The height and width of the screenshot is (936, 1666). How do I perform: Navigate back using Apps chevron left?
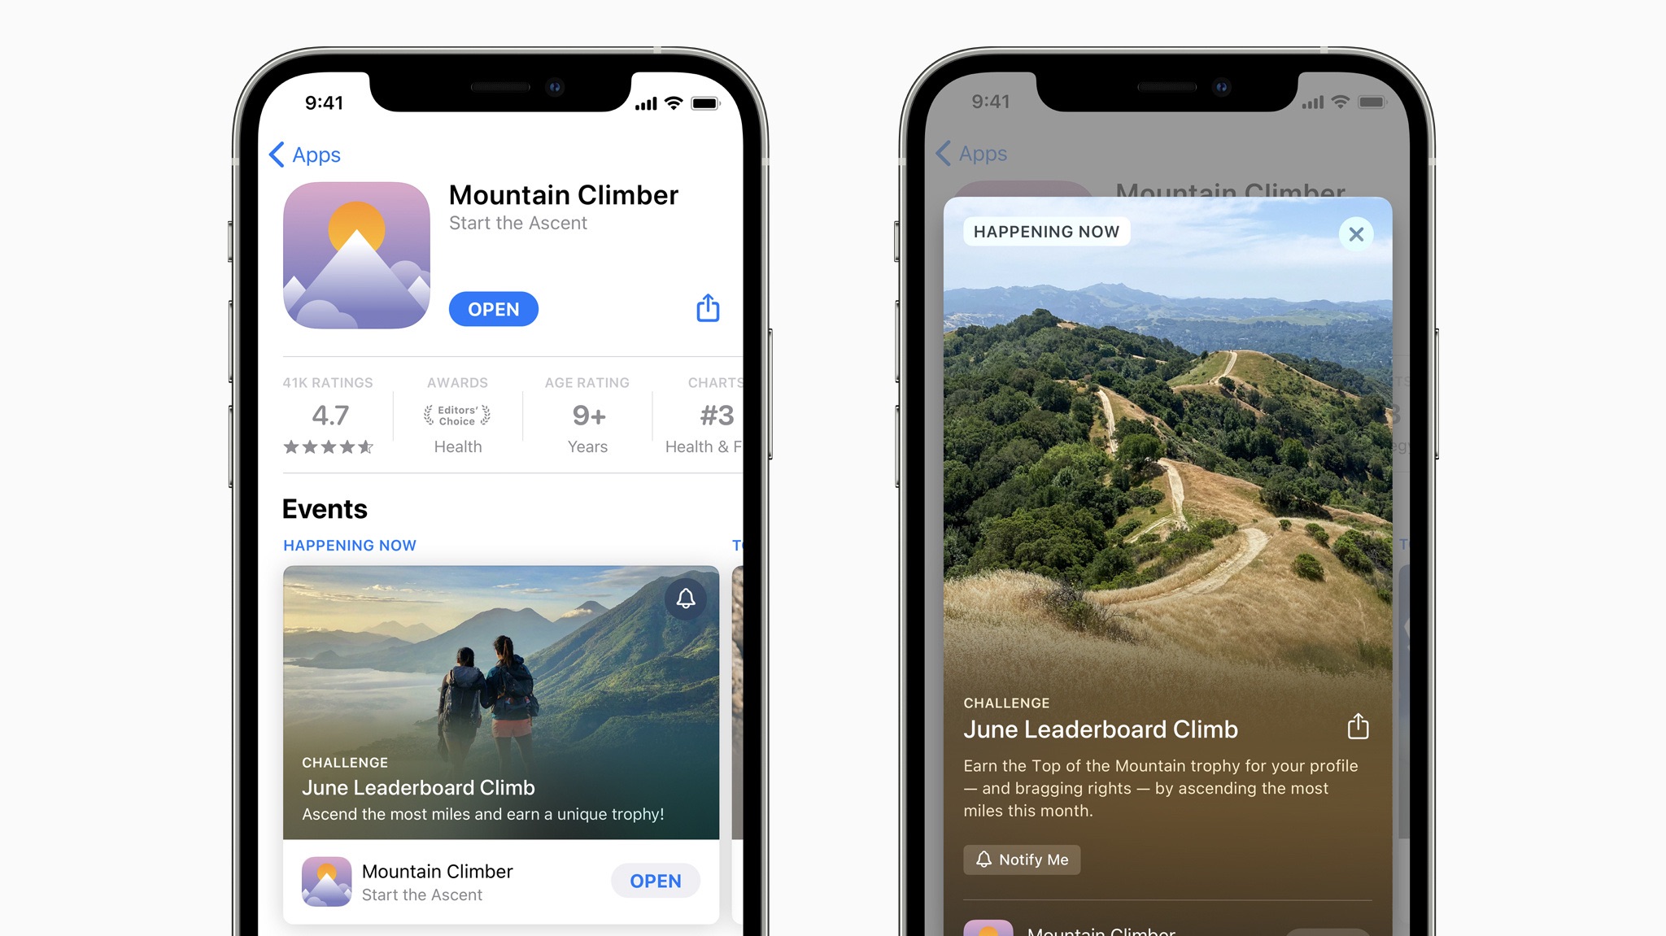[x=304, y=154]
